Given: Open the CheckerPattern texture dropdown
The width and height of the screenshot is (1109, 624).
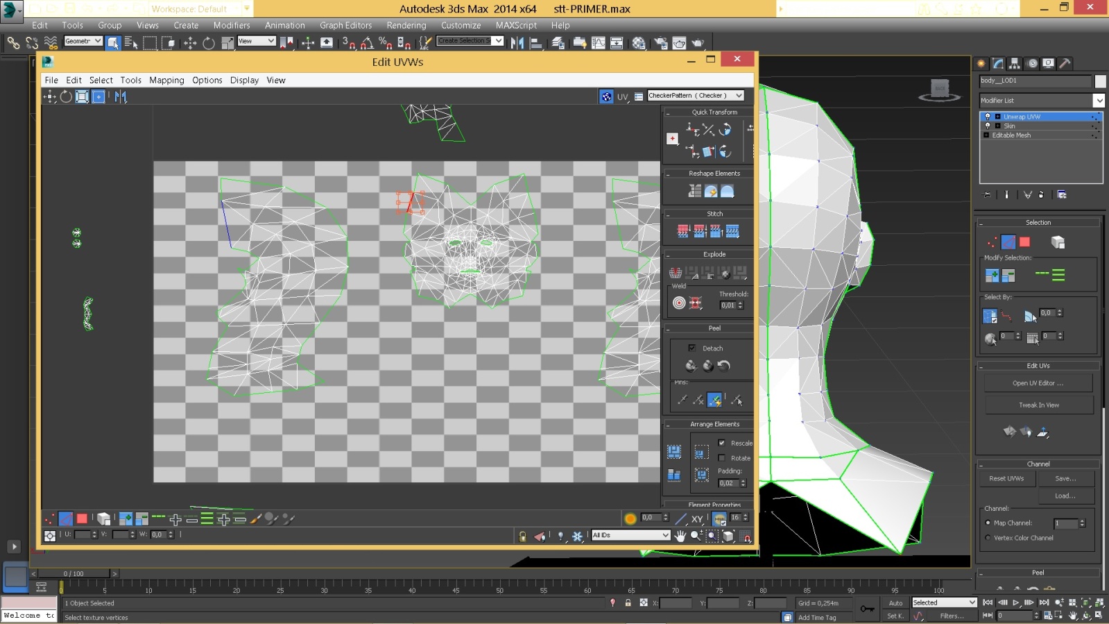Looking at the screenshot, I should point(696,96).
